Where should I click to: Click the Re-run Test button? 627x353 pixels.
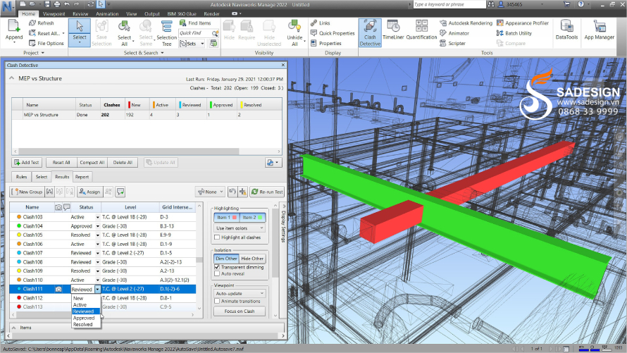point(267,192)
